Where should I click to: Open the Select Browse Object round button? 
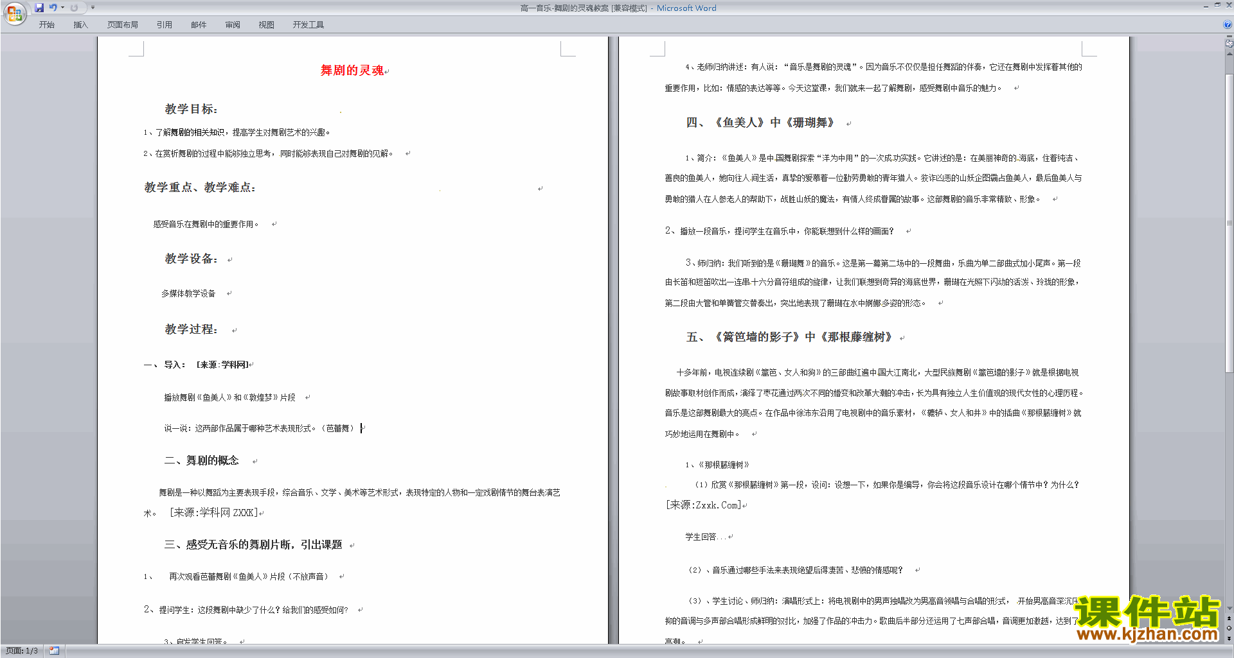coord(1229,628)
